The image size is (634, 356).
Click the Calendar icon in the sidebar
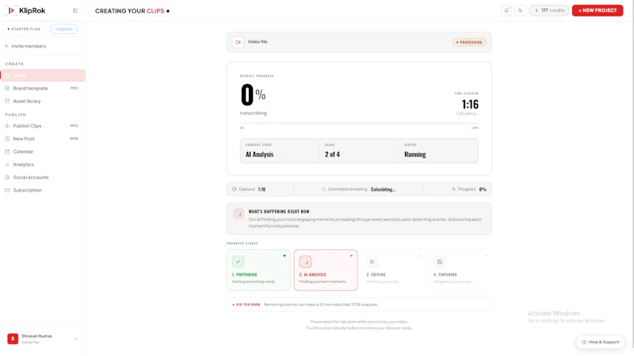tap(7, 151)
